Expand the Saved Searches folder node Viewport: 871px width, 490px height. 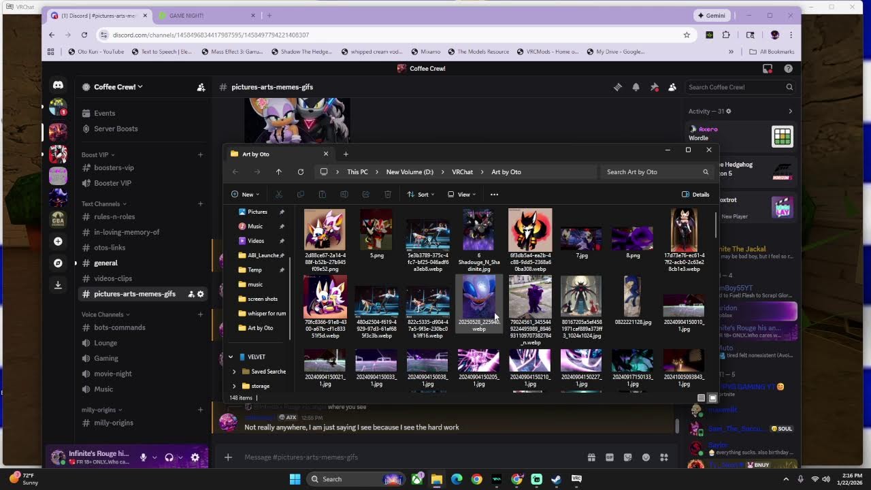[x=234, y=372]
